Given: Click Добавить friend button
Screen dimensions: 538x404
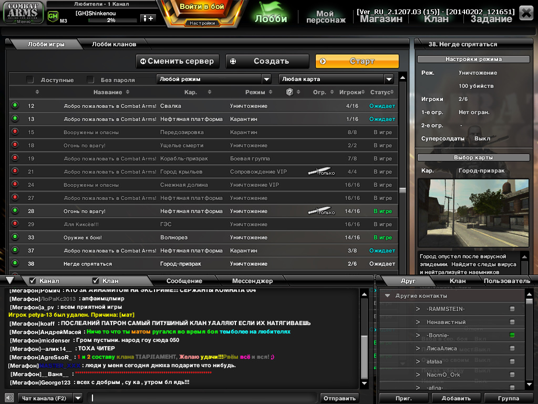Looking at the screenshot, I should 456,398.
